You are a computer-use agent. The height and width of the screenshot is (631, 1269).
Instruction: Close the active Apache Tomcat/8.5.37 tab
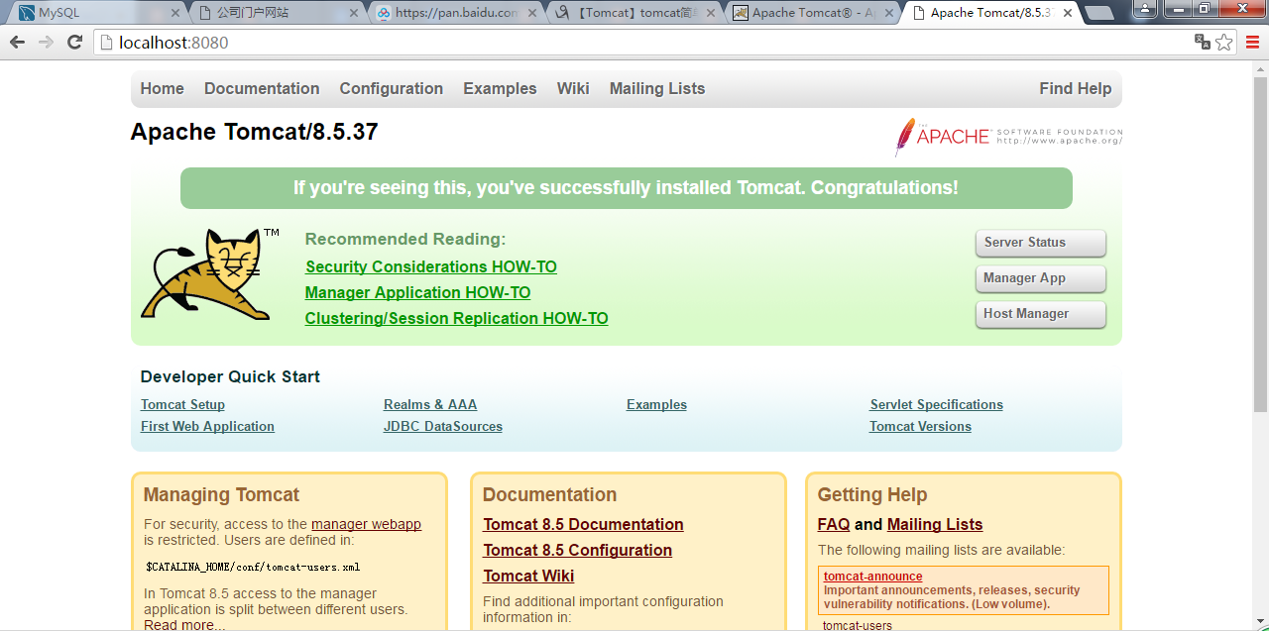(x=1067, y=13)
